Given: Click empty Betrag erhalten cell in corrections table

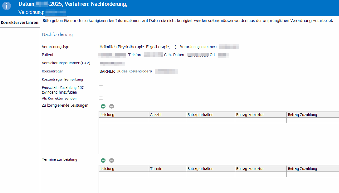Looking at the screenshot, I should 211,120.
